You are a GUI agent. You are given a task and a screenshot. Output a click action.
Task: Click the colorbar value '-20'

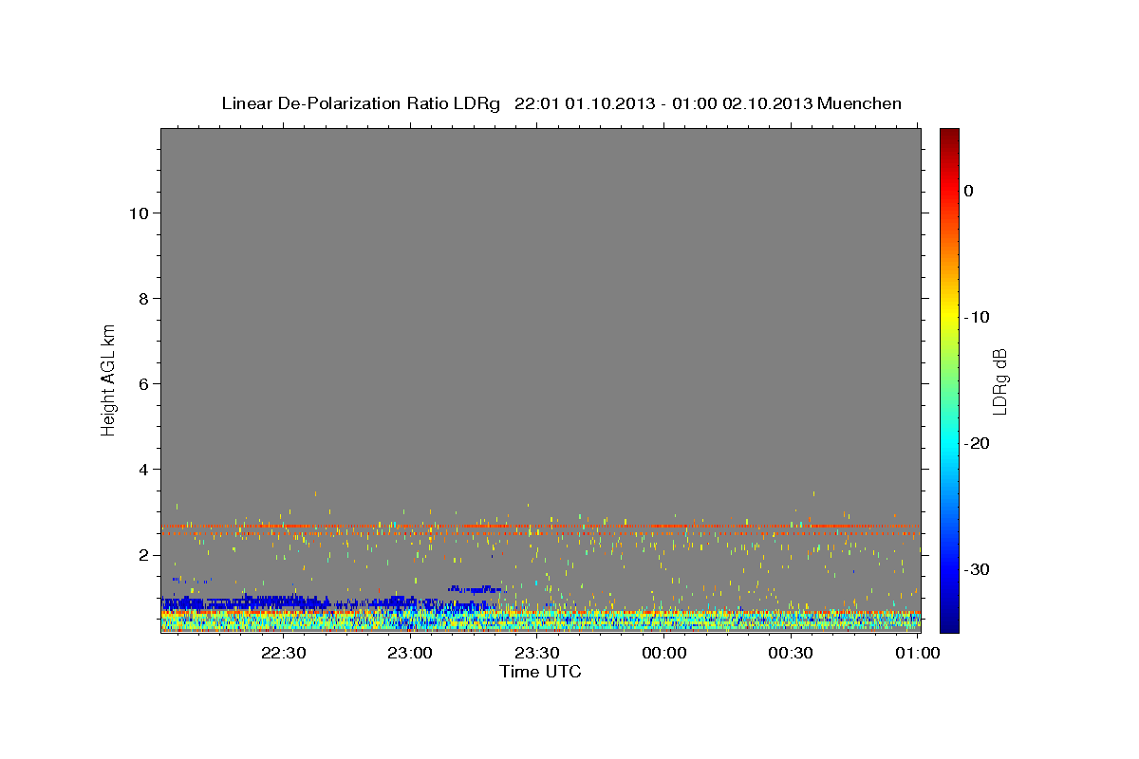(978, 443)
